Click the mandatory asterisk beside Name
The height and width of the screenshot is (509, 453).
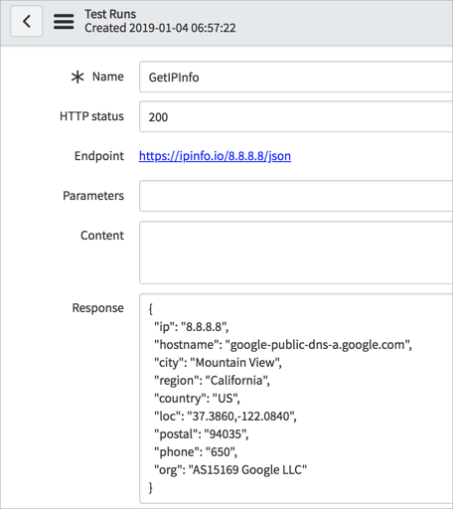(77, 77)
